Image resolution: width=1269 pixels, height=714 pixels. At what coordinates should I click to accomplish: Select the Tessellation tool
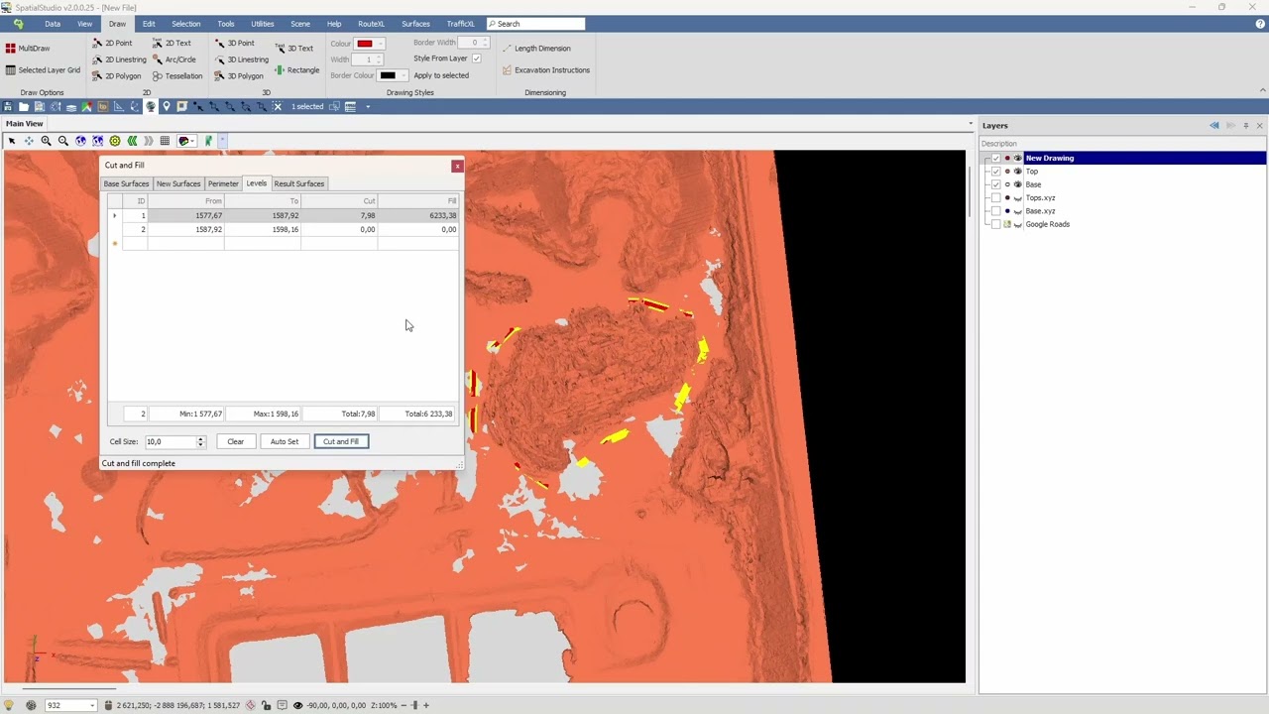coord(177,75)
